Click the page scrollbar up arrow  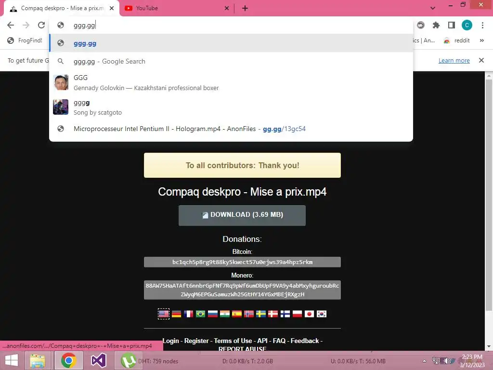pos(489,76)
